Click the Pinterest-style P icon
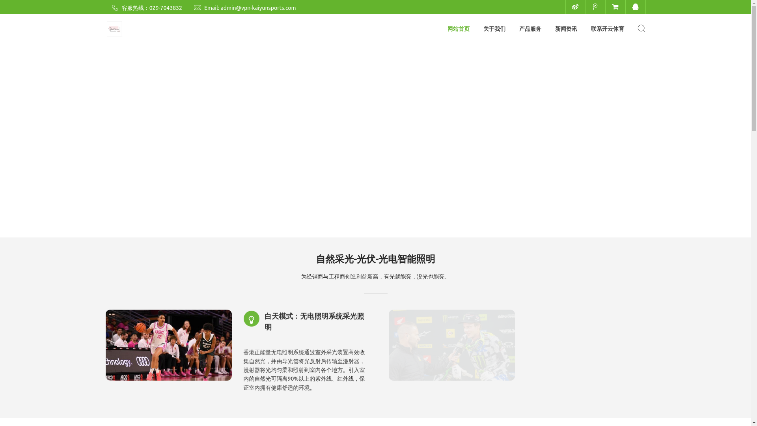 tap(595, 7)
